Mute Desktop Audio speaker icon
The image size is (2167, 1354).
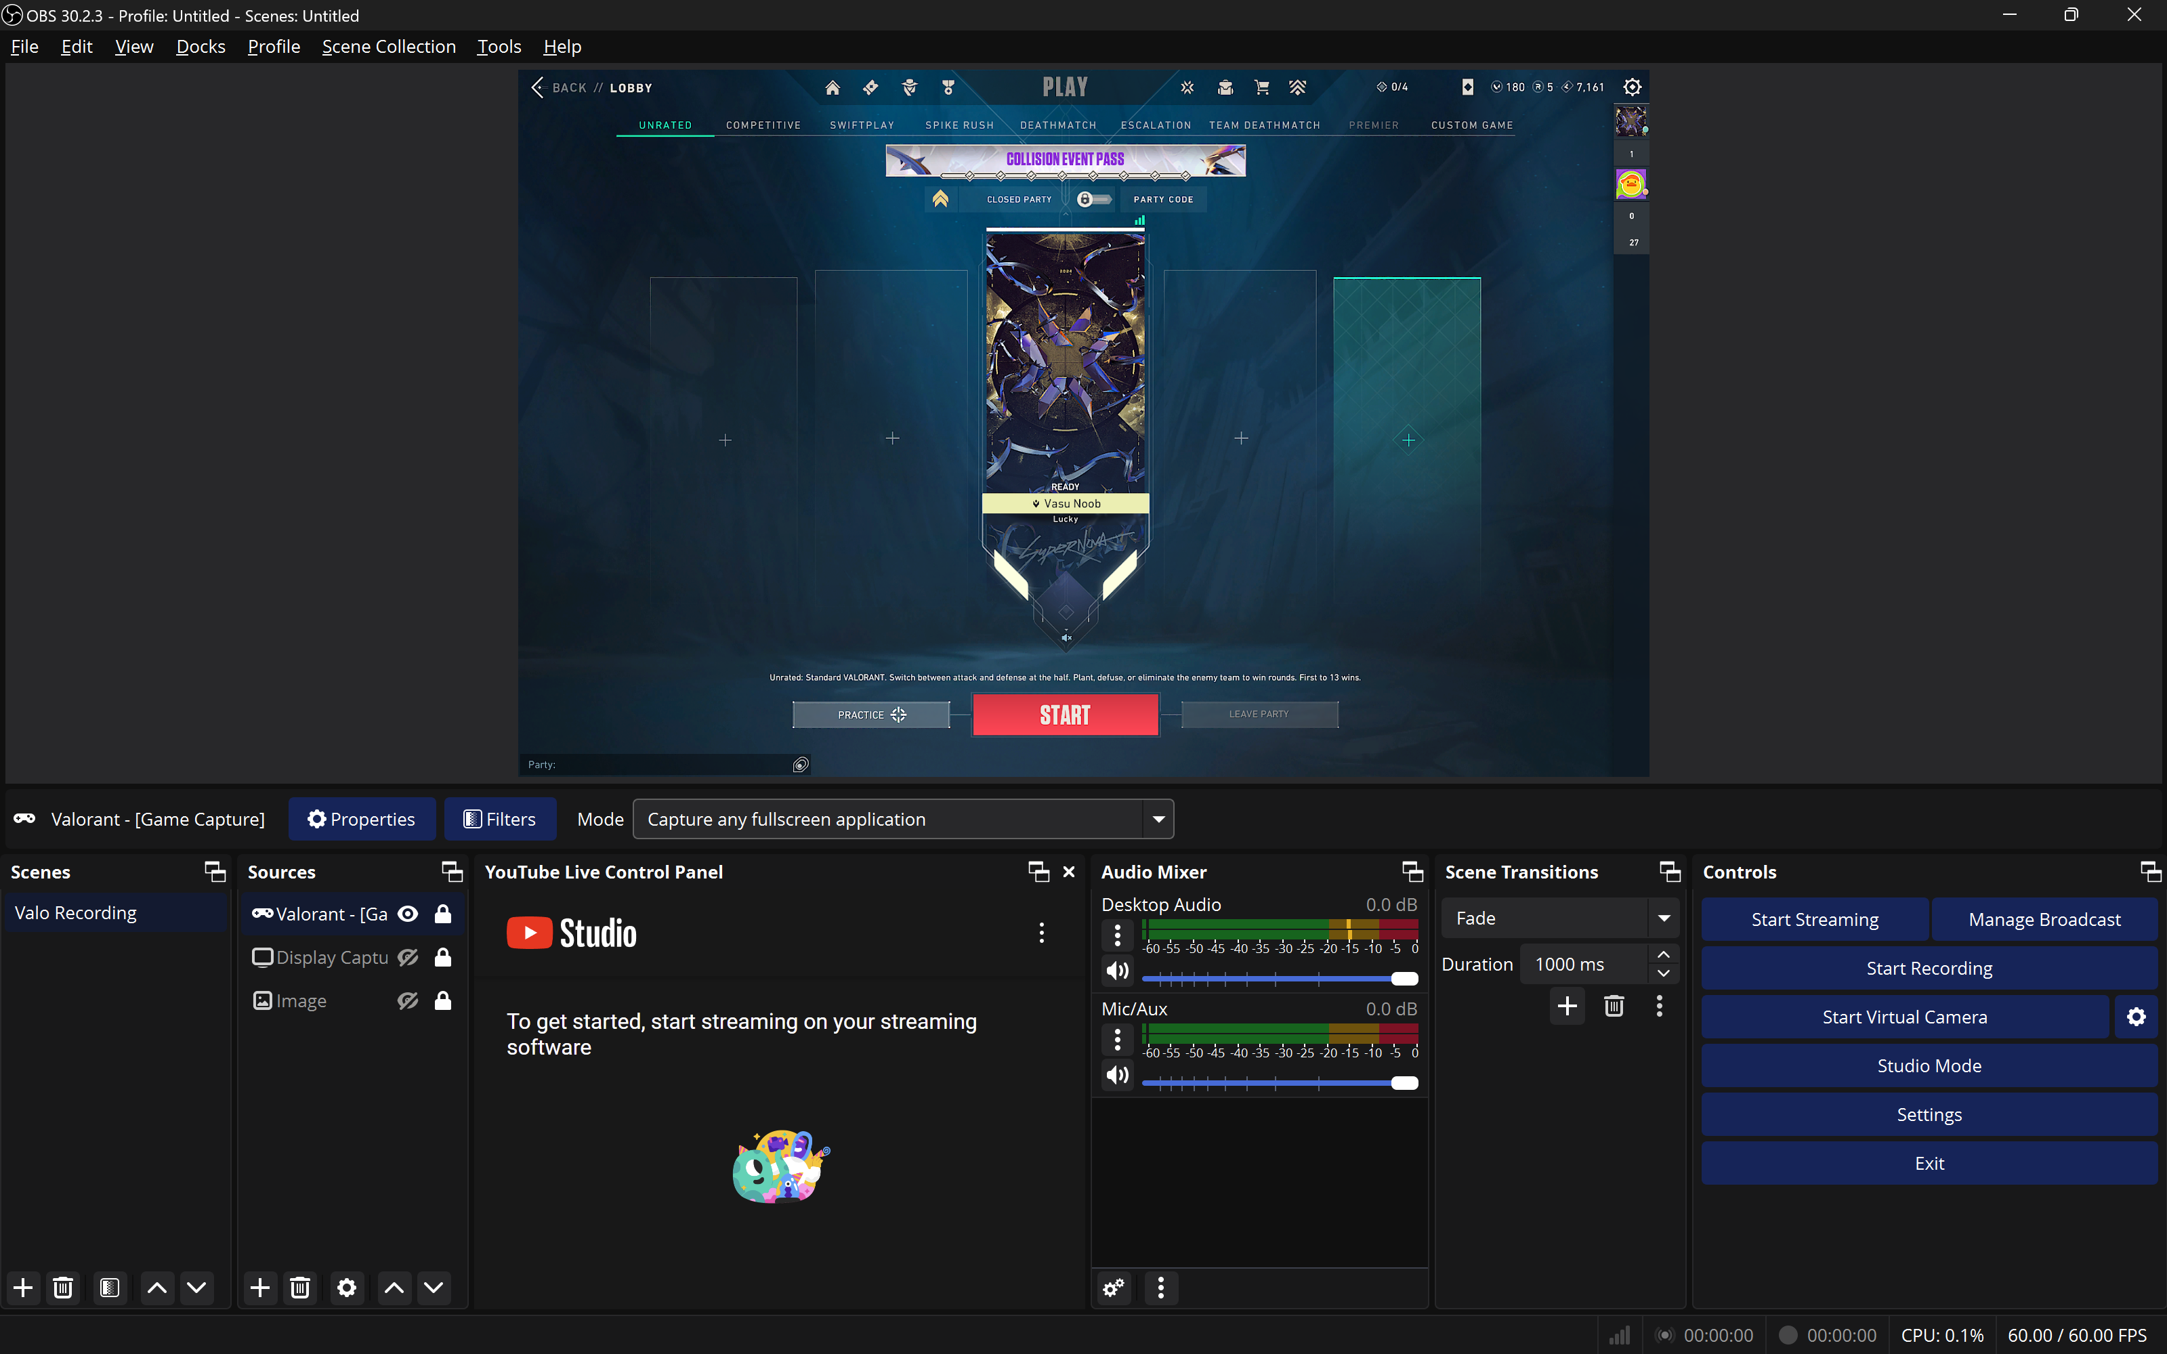(x=1118, y=971)
